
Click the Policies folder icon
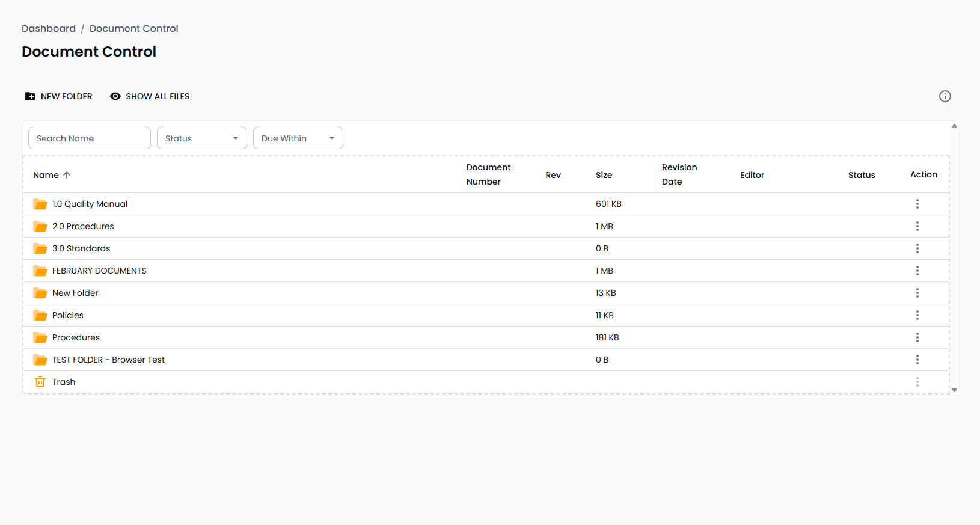tap(40, 315)
